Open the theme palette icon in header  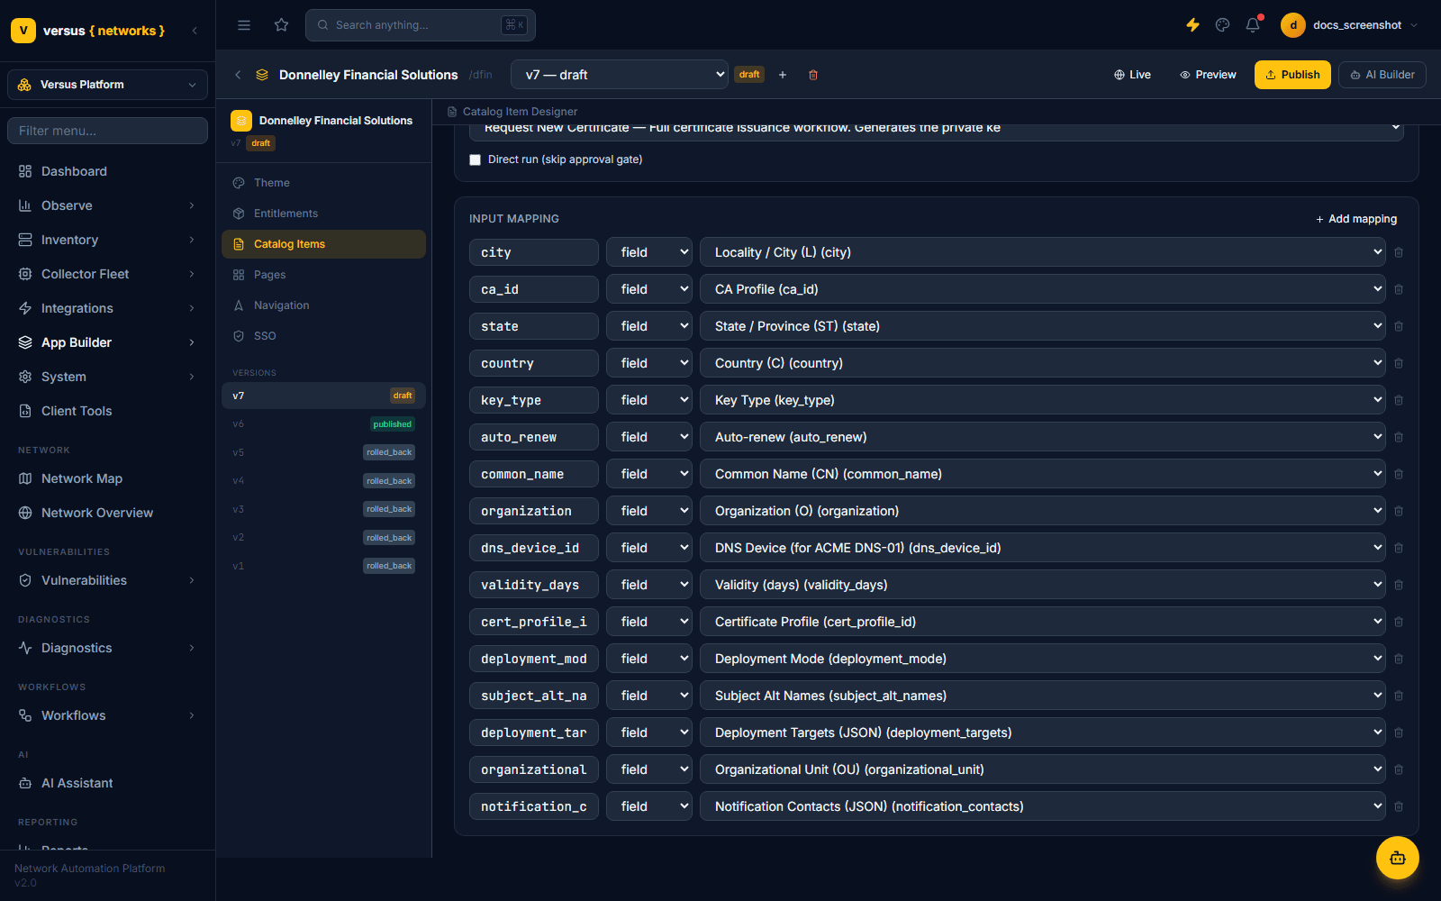[1222, 25]
